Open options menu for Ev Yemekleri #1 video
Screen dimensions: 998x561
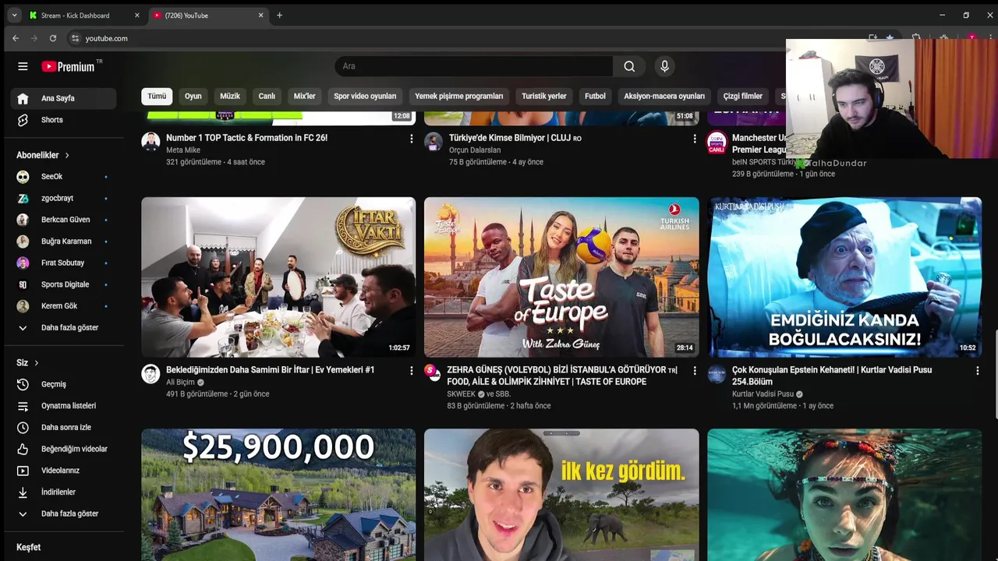tap(412, 371)
